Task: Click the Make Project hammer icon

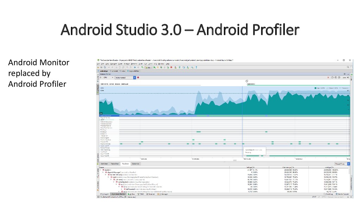Action: coord(142,67)
